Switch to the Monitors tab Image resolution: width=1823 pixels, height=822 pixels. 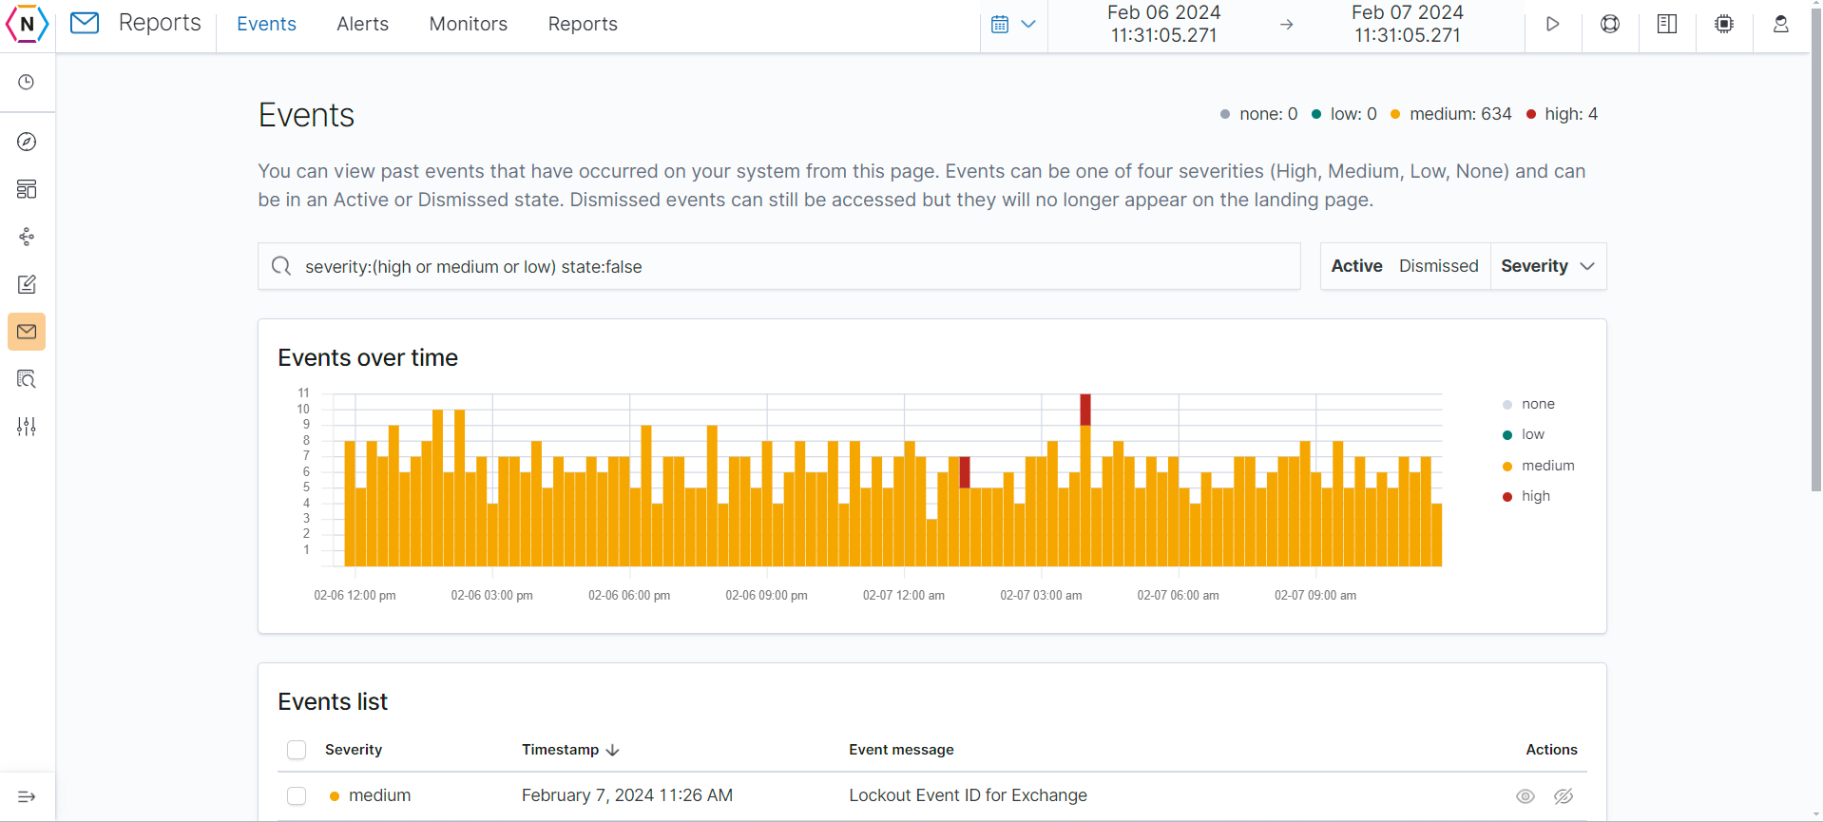click(x=469, y=24)
